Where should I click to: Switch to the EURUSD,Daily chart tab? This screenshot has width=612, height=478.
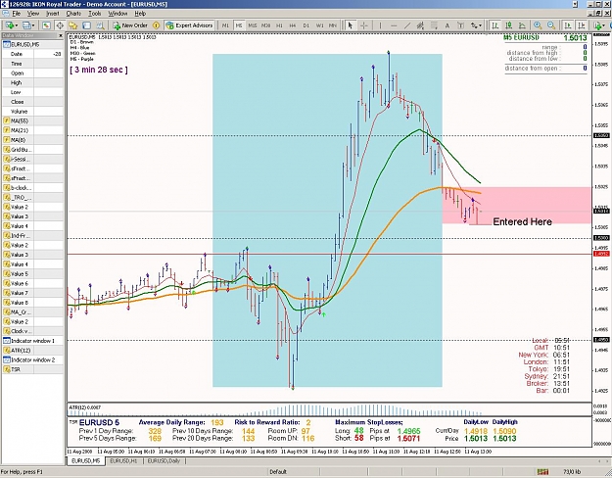click(x=164, y=460)
